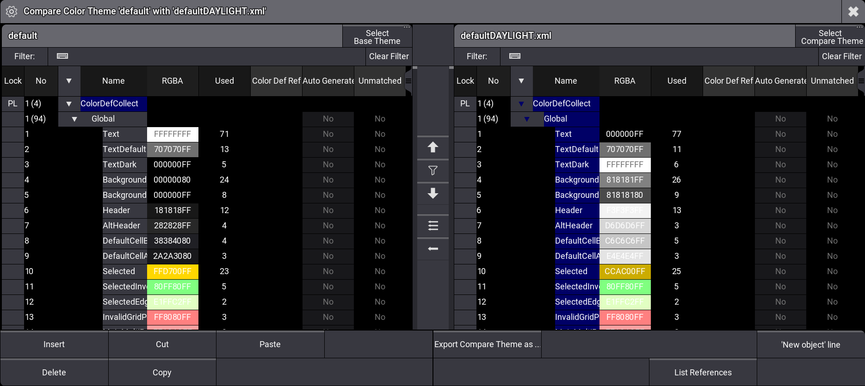Click the list lines icon in center
865x386 pixels.
click(x=432, y=226)
